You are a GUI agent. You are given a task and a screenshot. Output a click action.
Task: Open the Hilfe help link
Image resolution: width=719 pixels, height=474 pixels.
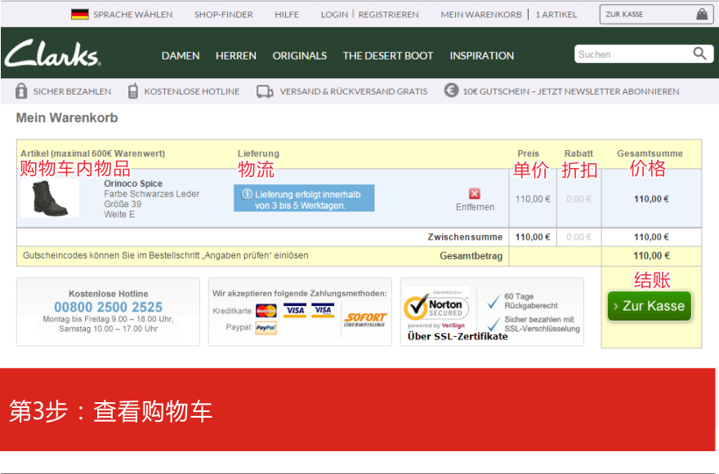click(x=287, y=15)
